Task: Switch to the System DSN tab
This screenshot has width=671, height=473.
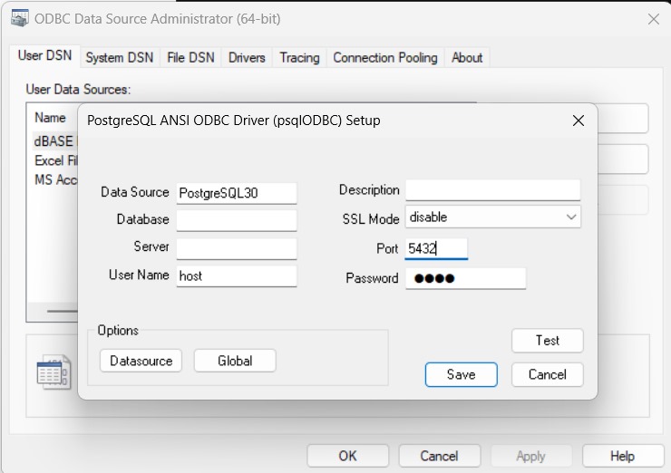Action: (120, 57)
